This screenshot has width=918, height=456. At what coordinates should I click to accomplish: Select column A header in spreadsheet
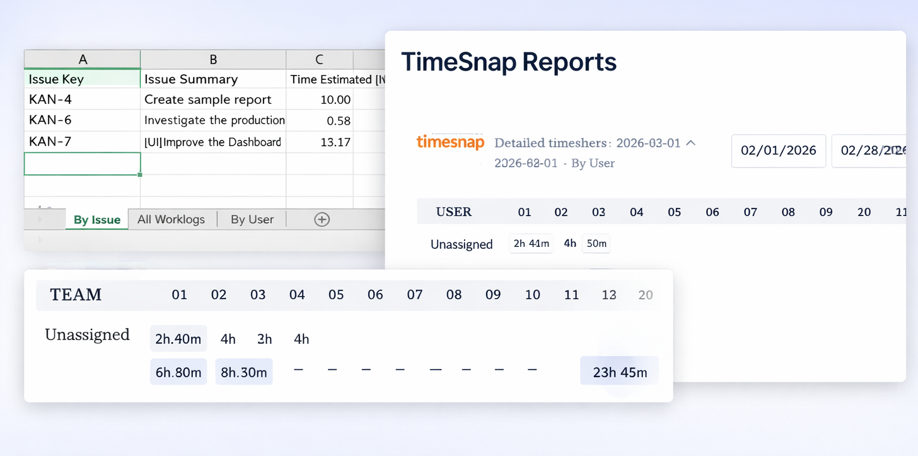83,59
